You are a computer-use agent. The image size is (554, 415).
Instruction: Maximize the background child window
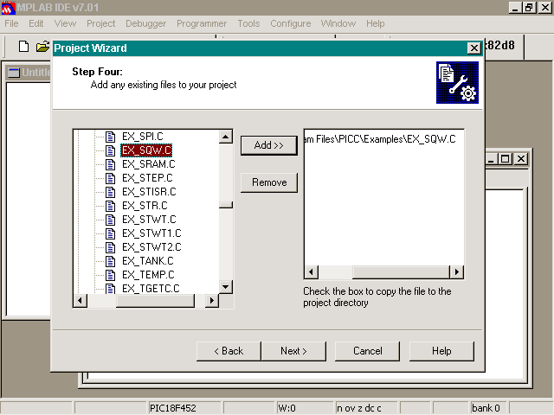coord(506,159)
